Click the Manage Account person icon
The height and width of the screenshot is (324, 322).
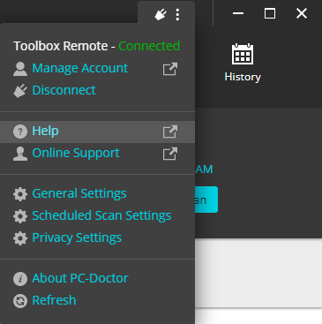pos(20,69)
